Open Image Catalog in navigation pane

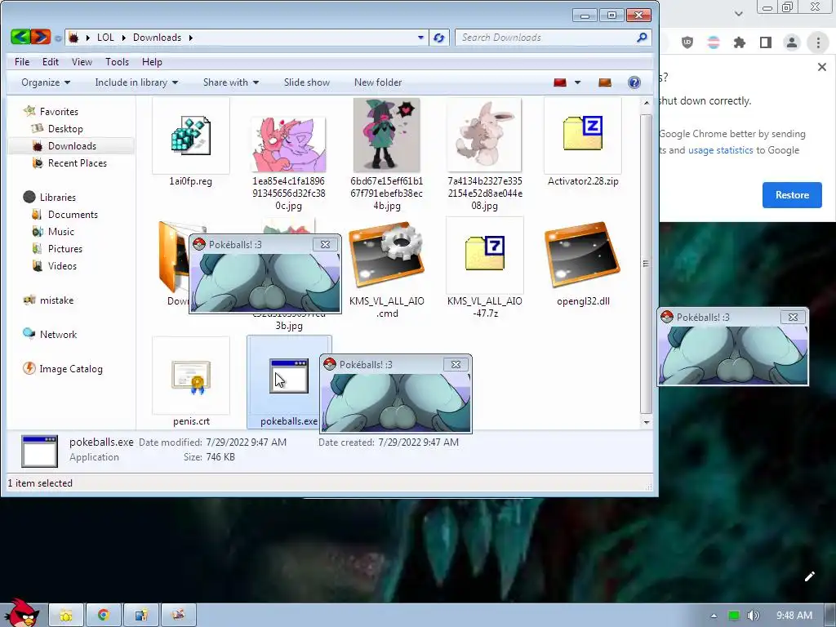[x=71, y=368]
